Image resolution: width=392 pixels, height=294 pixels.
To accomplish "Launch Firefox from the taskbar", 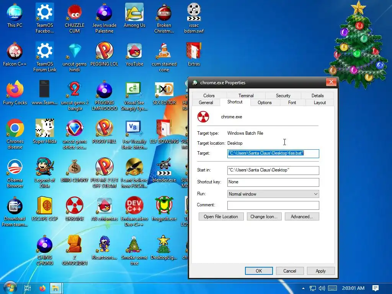I will pos(42,288).
